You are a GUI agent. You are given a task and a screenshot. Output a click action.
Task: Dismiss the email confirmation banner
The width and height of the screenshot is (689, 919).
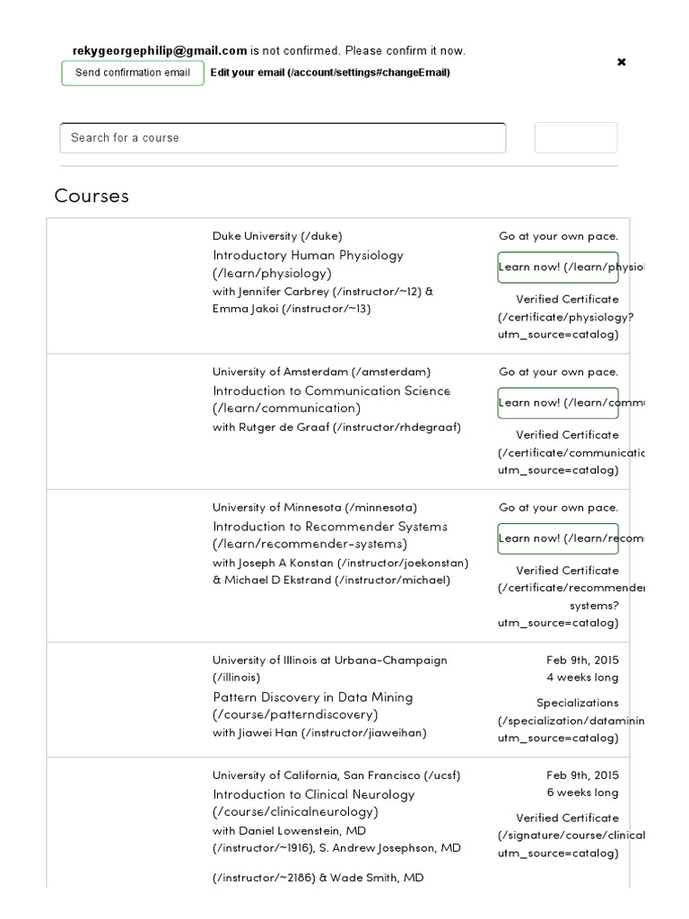click(622, 62)
